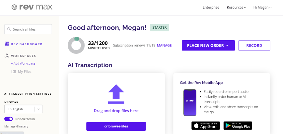Click the AI Transcription heading
The width and height of the screenshot is (283, 134).
[x=90, y=65]
